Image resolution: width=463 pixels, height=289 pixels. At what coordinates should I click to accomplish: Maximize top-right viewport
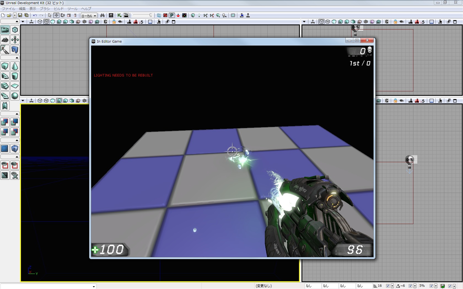(x=455, y=22)
